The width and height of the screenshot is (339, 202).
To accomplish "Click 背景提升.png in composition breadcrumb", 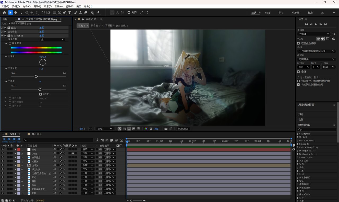I will point(112,26).
